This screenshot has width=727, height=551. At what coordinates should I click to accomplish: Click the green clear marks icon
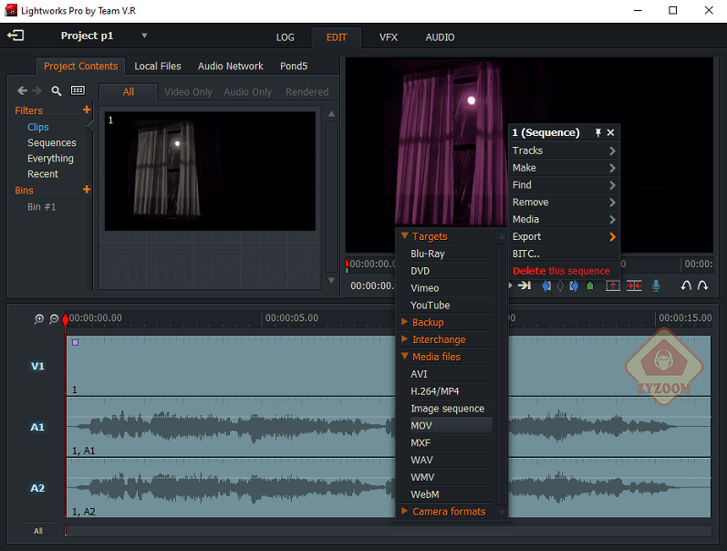(x=590, y=286)
